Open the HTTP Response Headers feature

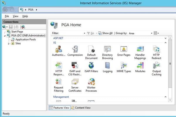tap(59, 69)
